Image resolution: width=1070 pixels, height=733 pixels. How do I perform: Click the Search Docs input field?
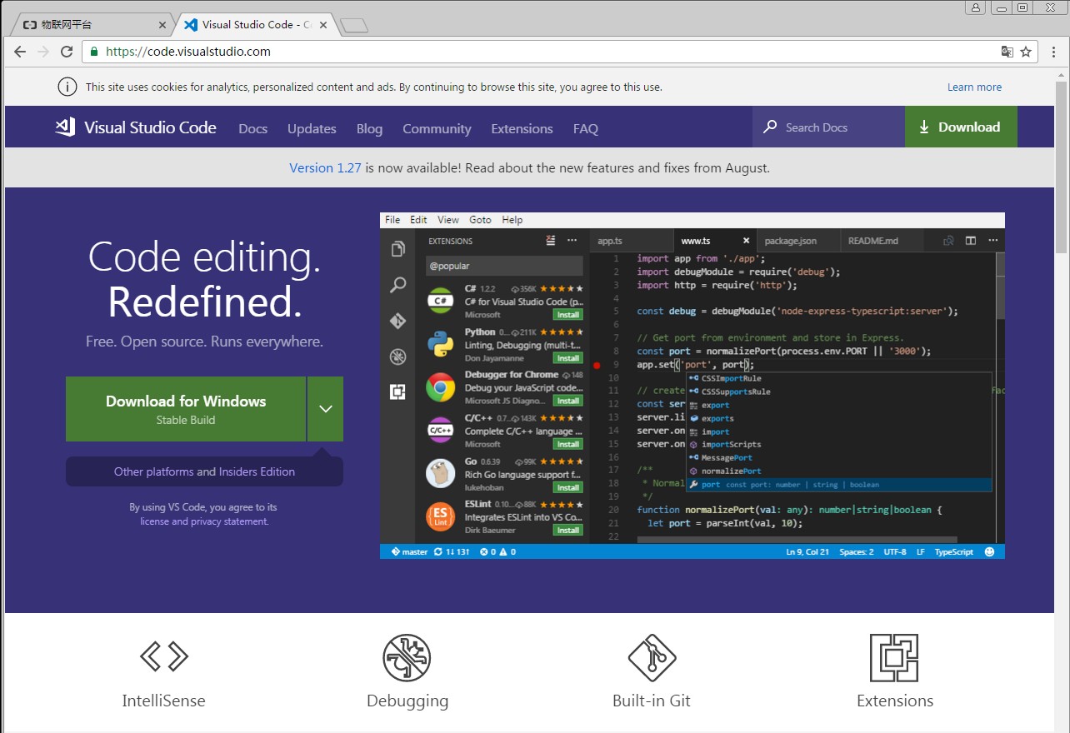pos(828,127)
